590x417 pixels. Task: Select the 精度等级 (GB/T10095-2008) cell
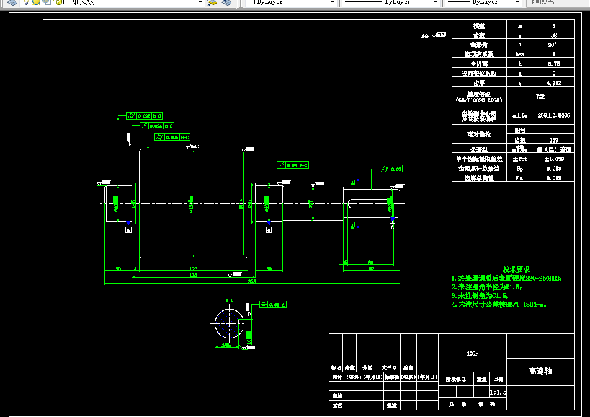(x=479, y=97)
